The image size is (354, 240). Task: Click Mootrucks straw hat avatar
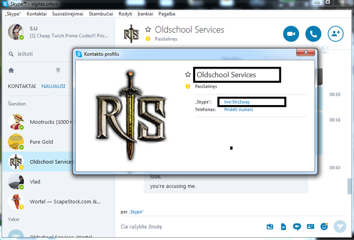(16, 122)
